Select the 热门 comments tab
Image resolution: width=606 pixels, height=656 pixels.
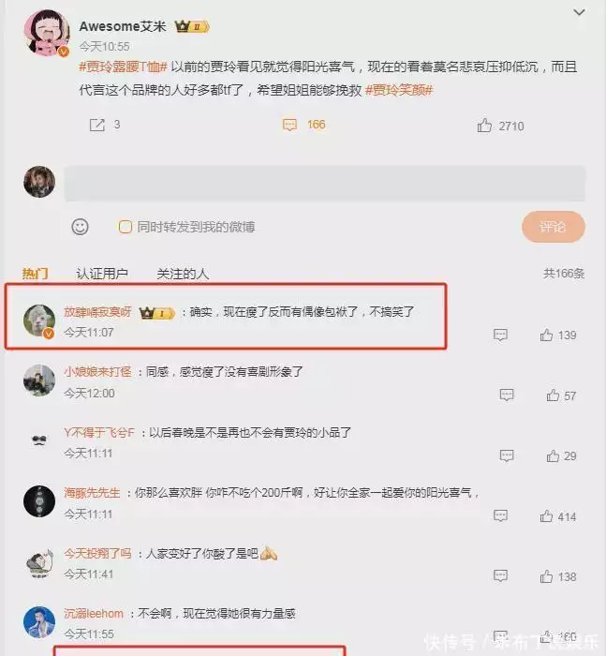36,274
